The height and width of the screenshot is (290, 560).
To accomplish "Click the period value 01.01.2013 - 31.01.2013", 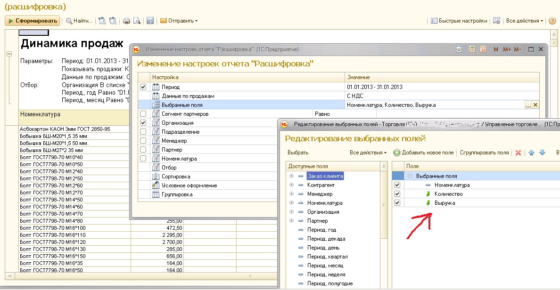I will [x=375, y=87].
